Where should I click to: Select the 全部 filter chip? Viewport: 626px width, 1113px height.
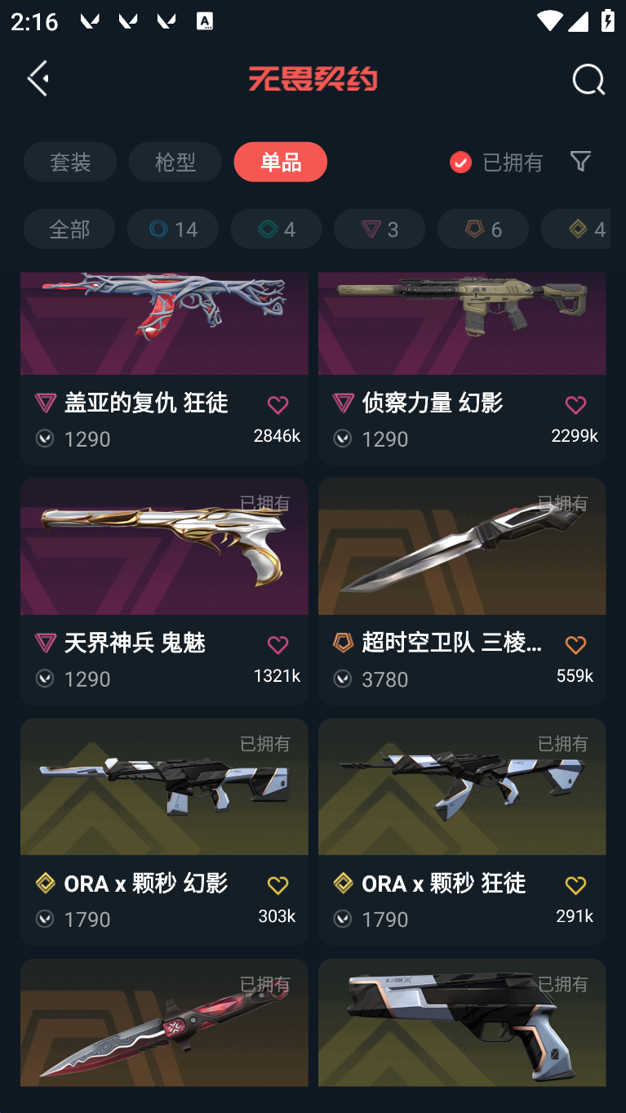pos(69,229)
